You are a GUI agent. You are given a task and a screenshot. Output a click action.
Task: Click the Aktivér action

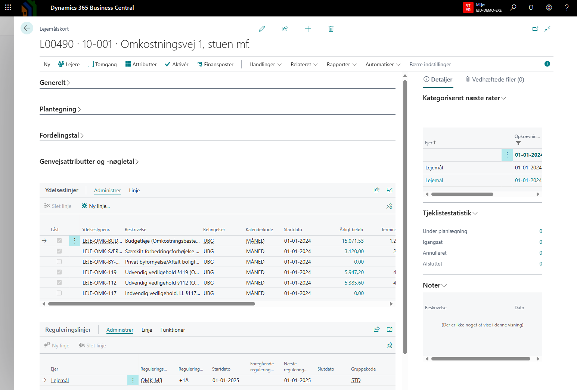[177, 64]
